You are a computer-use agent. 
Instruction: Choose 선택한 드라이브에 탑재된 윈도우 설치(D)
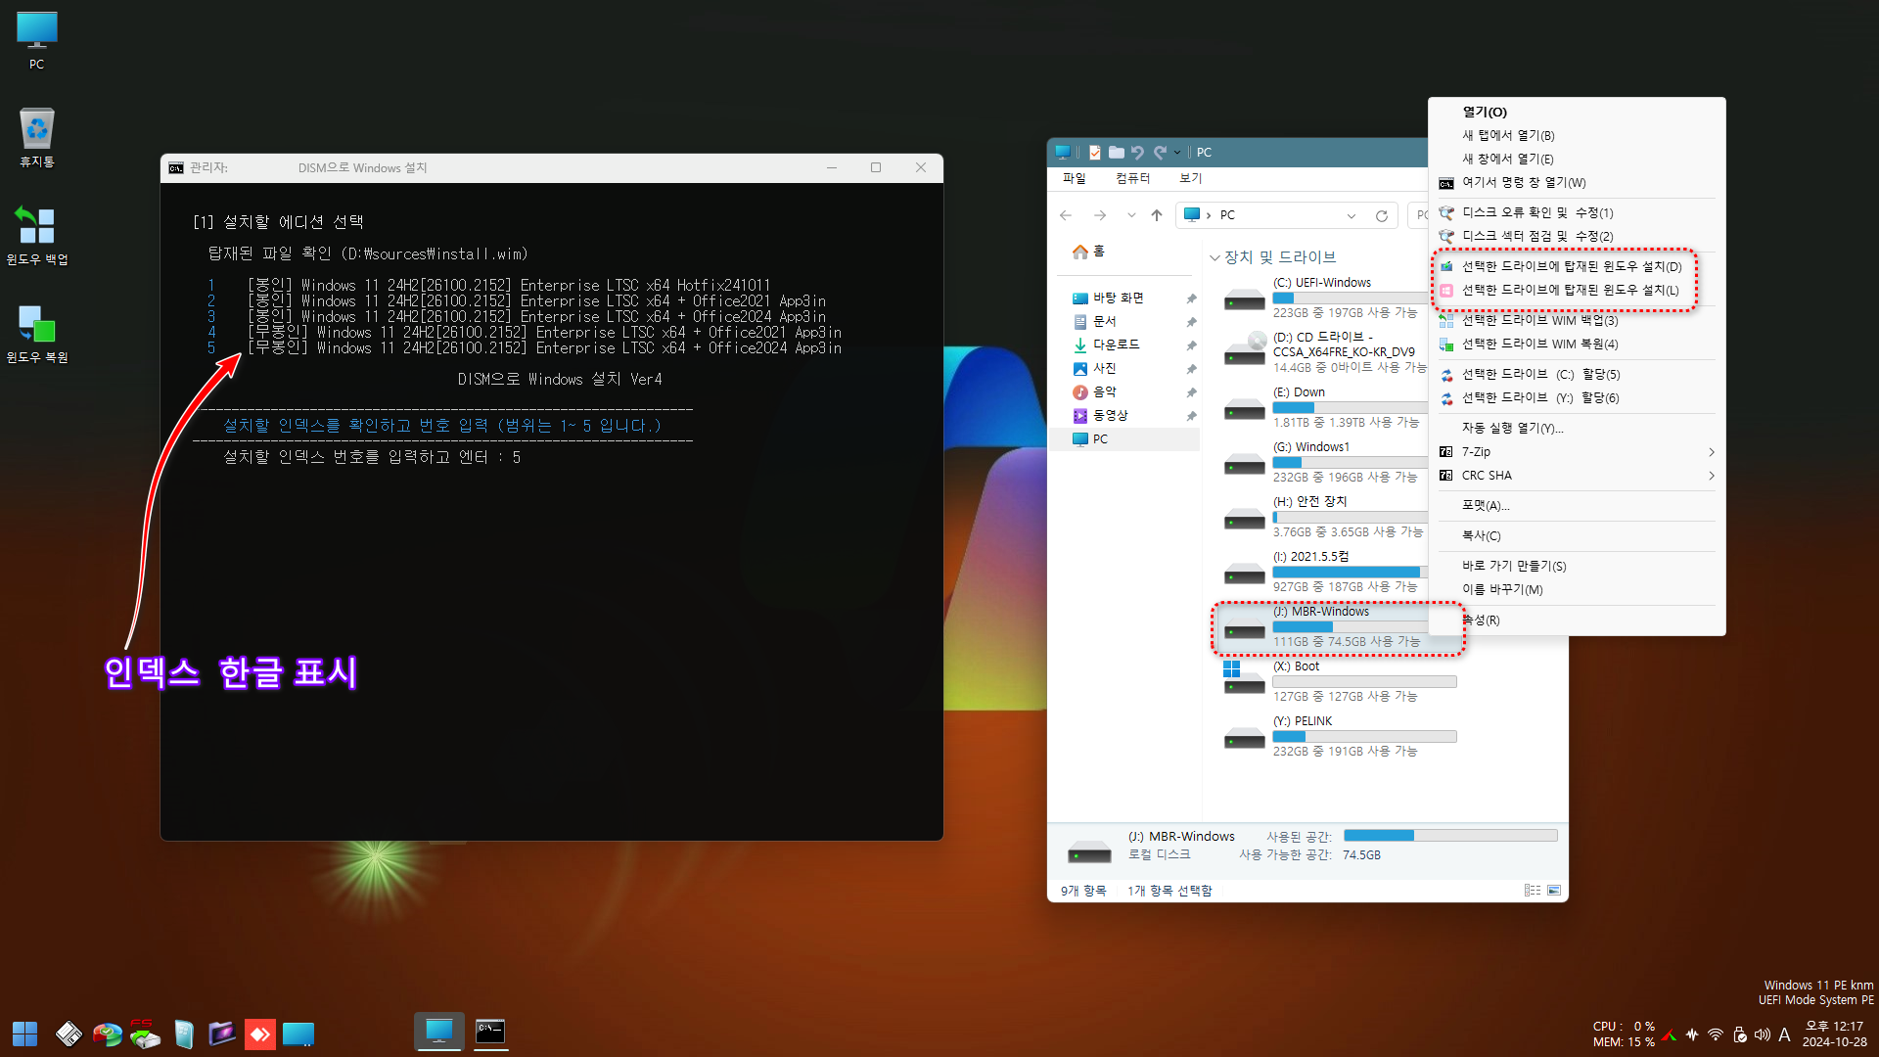(1576, 267)
